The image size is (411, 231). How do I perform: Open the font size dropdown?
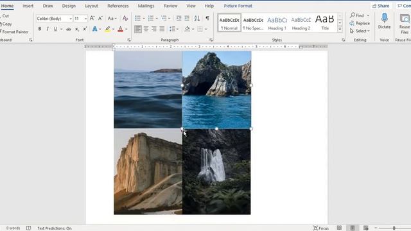(x=85, y=19)
